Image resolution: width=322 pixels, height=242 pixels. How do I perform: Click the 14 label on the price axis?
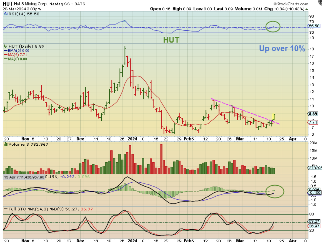311,78
